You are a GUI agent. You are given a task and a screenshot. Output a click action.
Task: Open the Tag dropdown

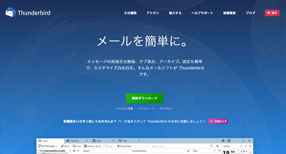tap(110, 146)
